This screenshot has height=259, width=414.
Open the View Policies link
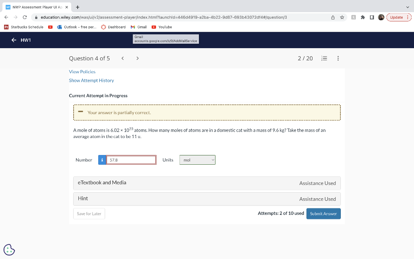(x=82, y=72)
